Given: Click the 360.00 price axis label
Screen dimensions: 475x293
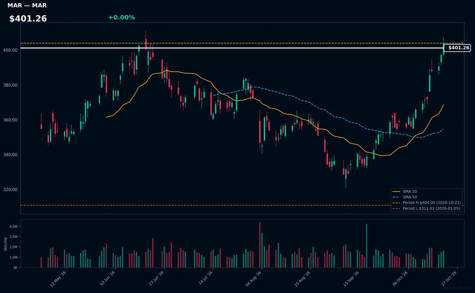Looking at the screenshot, I should [10, 120].
